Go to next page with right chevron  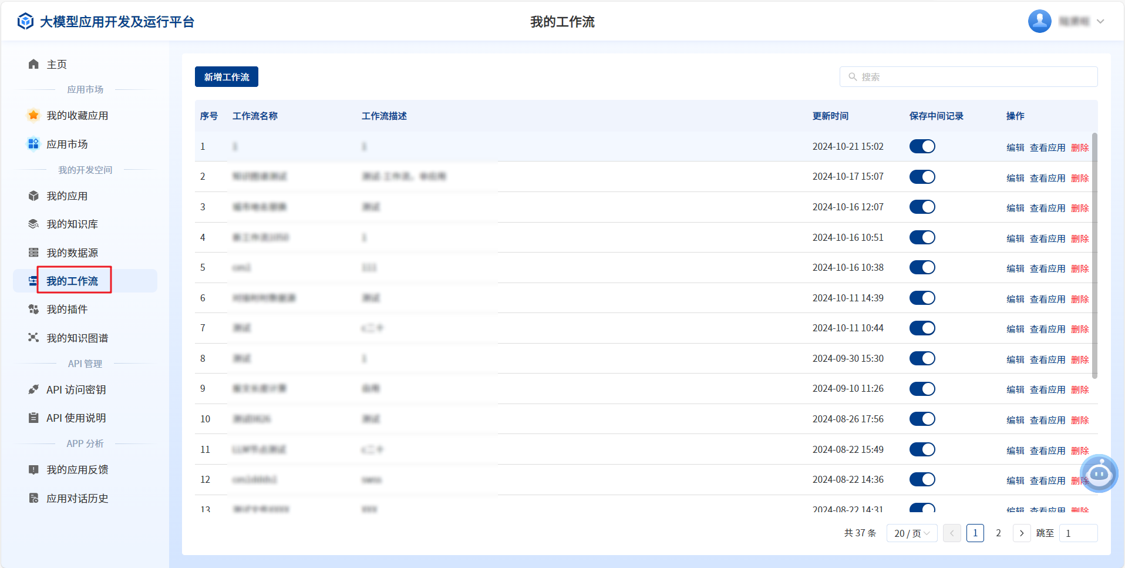[x=1022, y=533]
